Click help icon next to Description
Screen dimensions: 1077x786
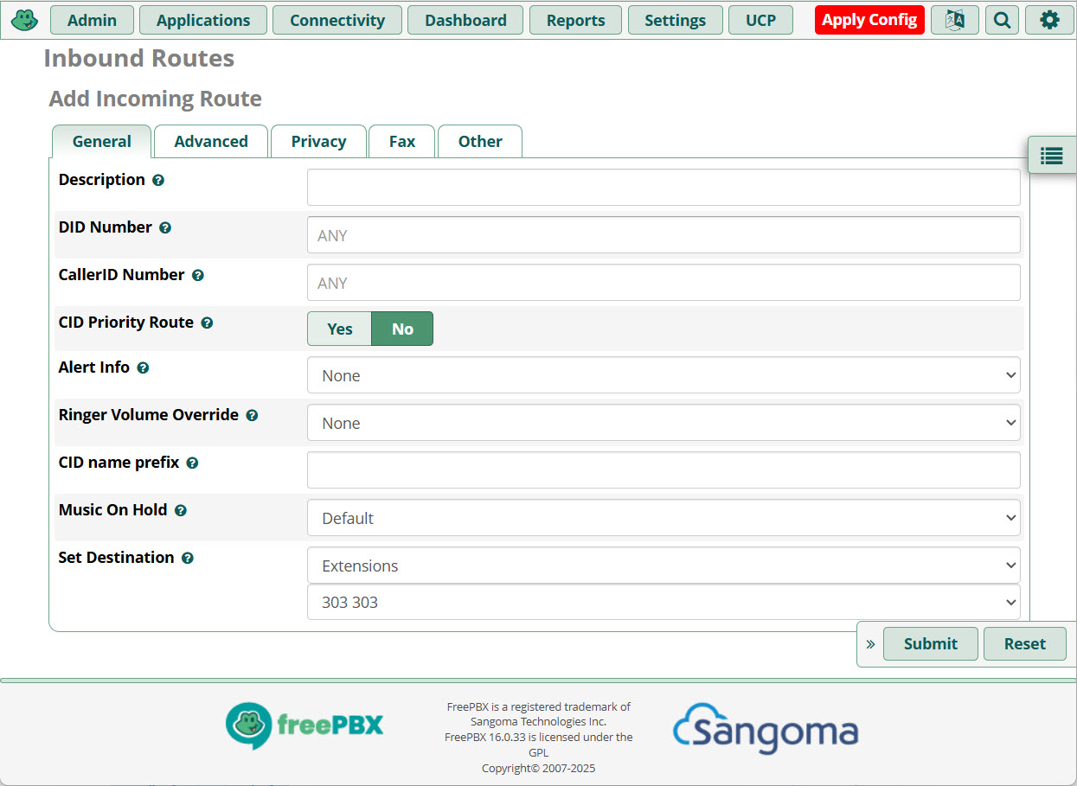(158, 181)
